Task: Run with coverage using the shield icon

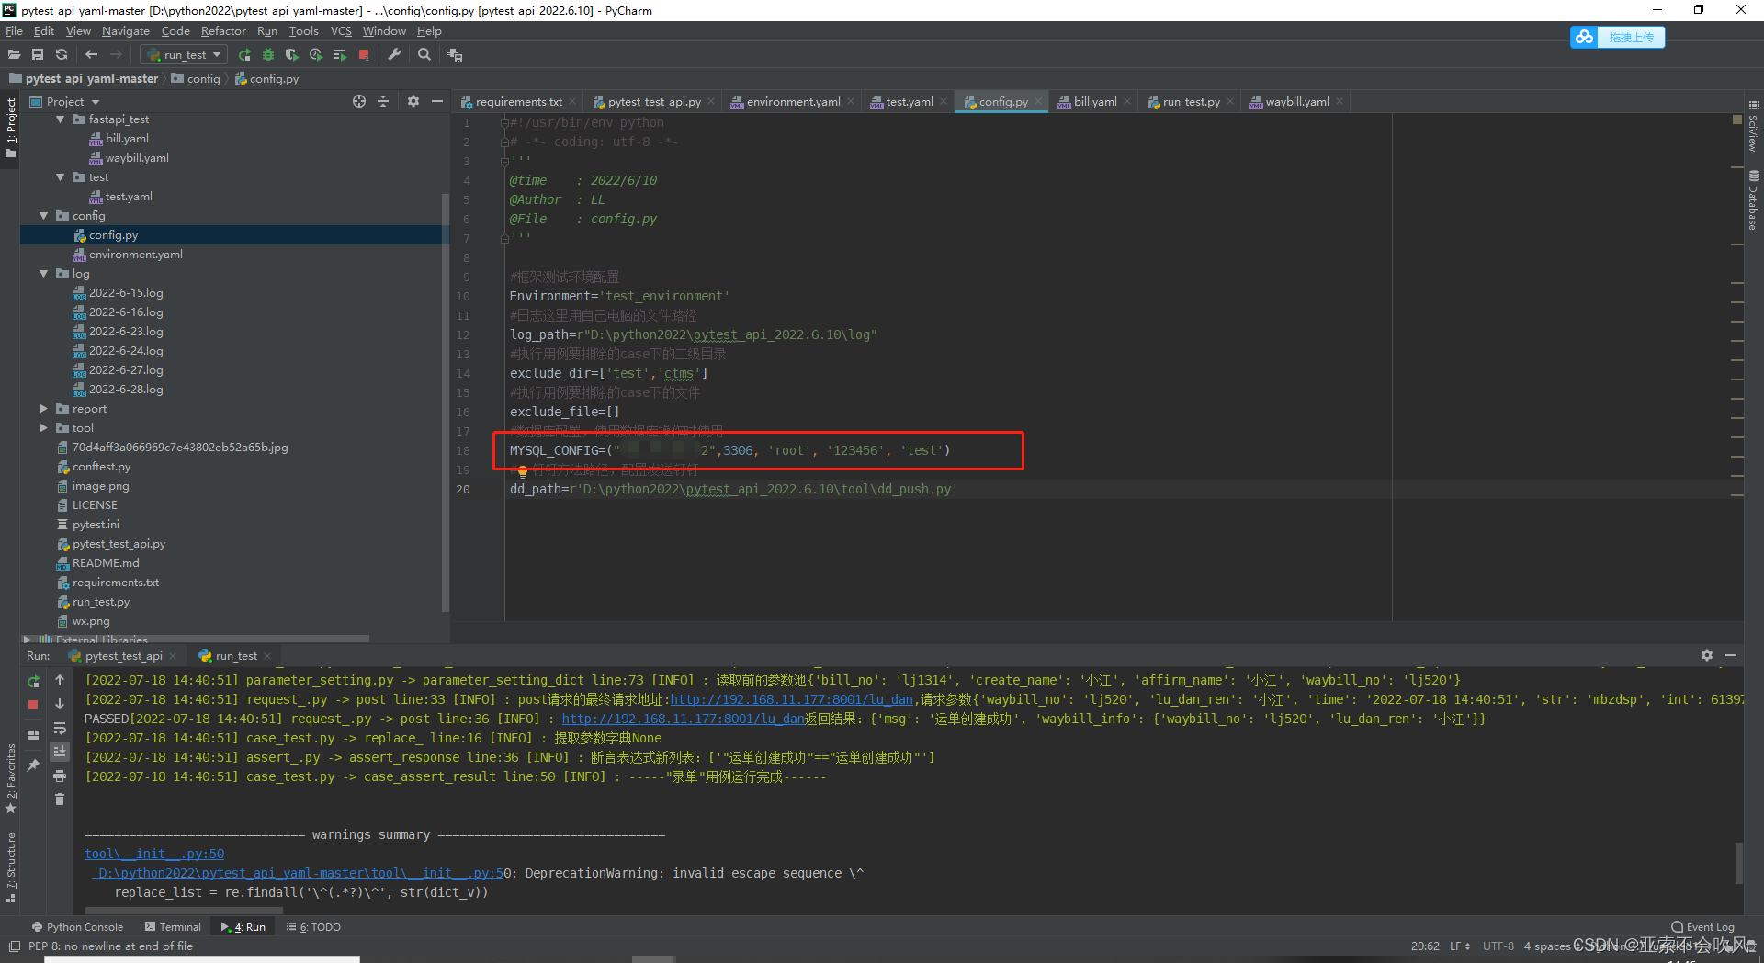Action: [292, 55]
